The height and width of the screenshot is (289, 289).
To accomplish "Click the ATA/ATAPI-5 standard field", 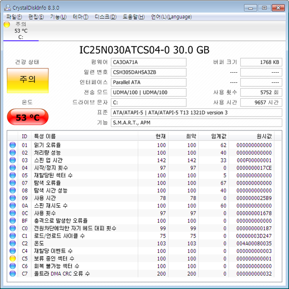I will pyautogui.click(x=197, y=113).
